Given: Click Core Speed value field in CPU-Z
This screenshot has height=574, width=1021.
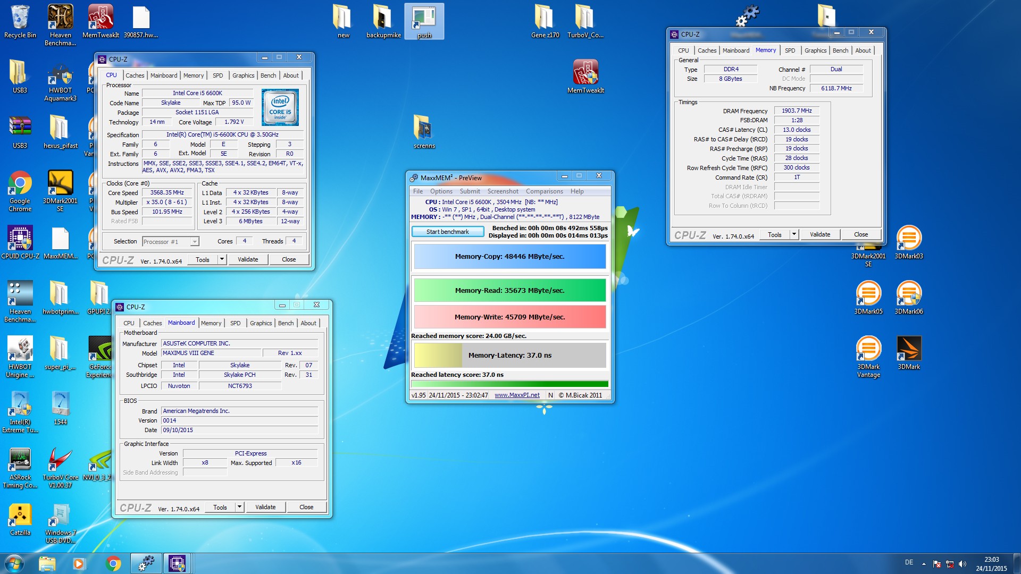Looking at the screenshot, I should (167, 193).
